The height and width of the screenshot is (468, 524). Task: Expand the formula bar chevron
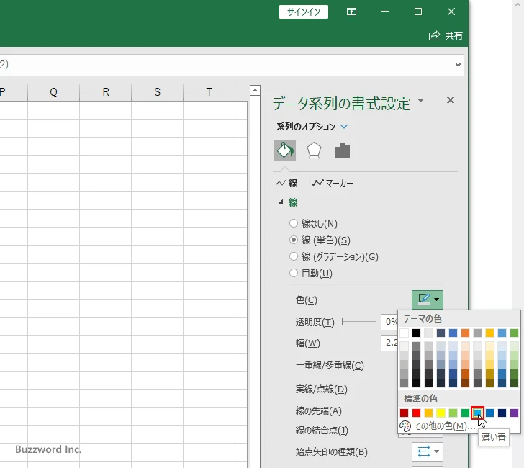click(458, 65)
